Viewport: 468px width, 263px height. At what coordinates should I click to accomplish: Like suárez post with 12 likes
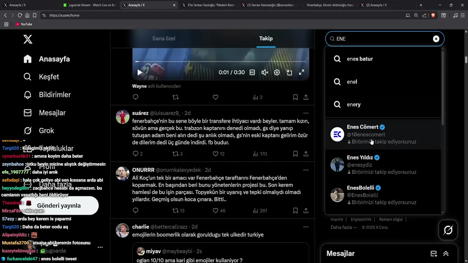218,154
